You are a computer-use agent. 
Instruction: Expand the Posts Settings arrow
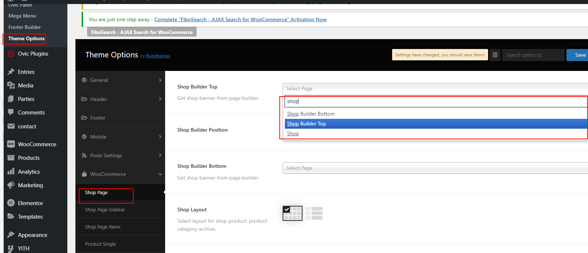pos(160,155)
